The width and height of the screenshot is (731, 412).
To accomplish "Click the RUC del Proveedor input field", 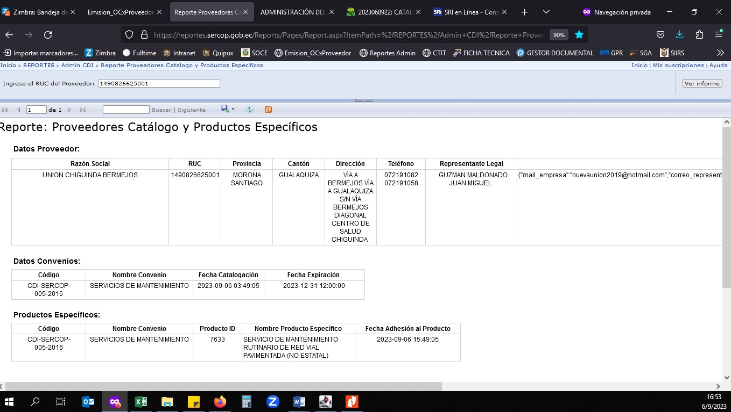I will tap(159, 83).
